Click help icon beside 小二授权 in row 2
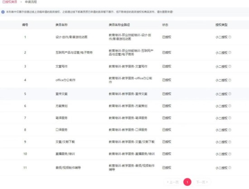 point(230,52)
